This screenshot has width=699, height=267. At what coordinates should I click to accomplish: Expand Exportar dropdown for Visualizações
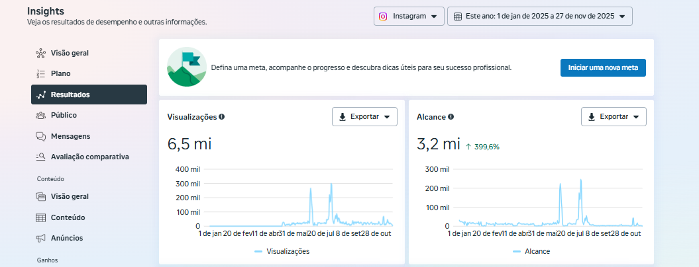pos(364,117)
